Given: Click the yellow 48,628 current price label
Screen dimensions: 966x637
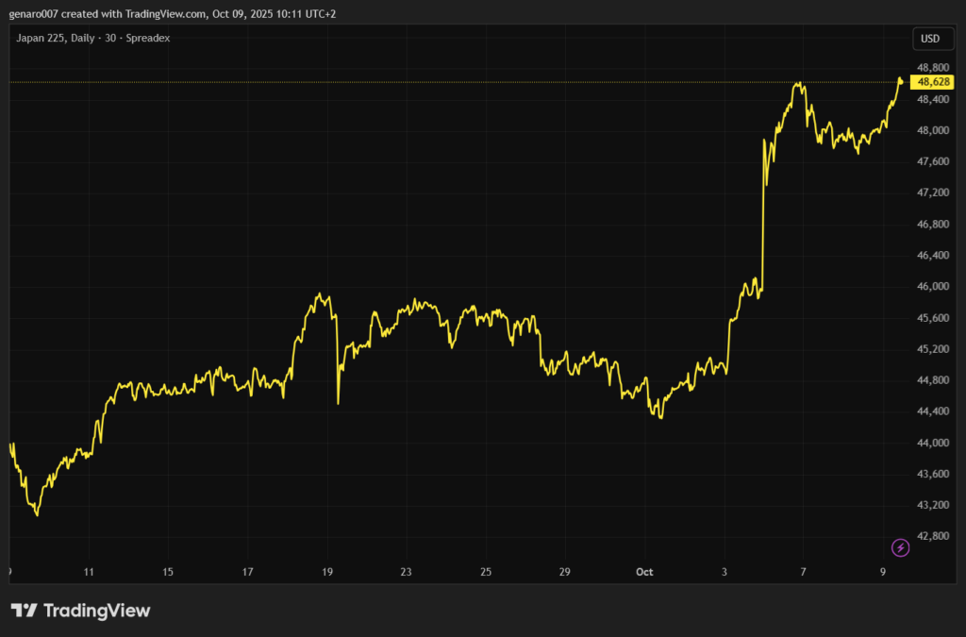Looking at the screenshot, I should 934,83.
